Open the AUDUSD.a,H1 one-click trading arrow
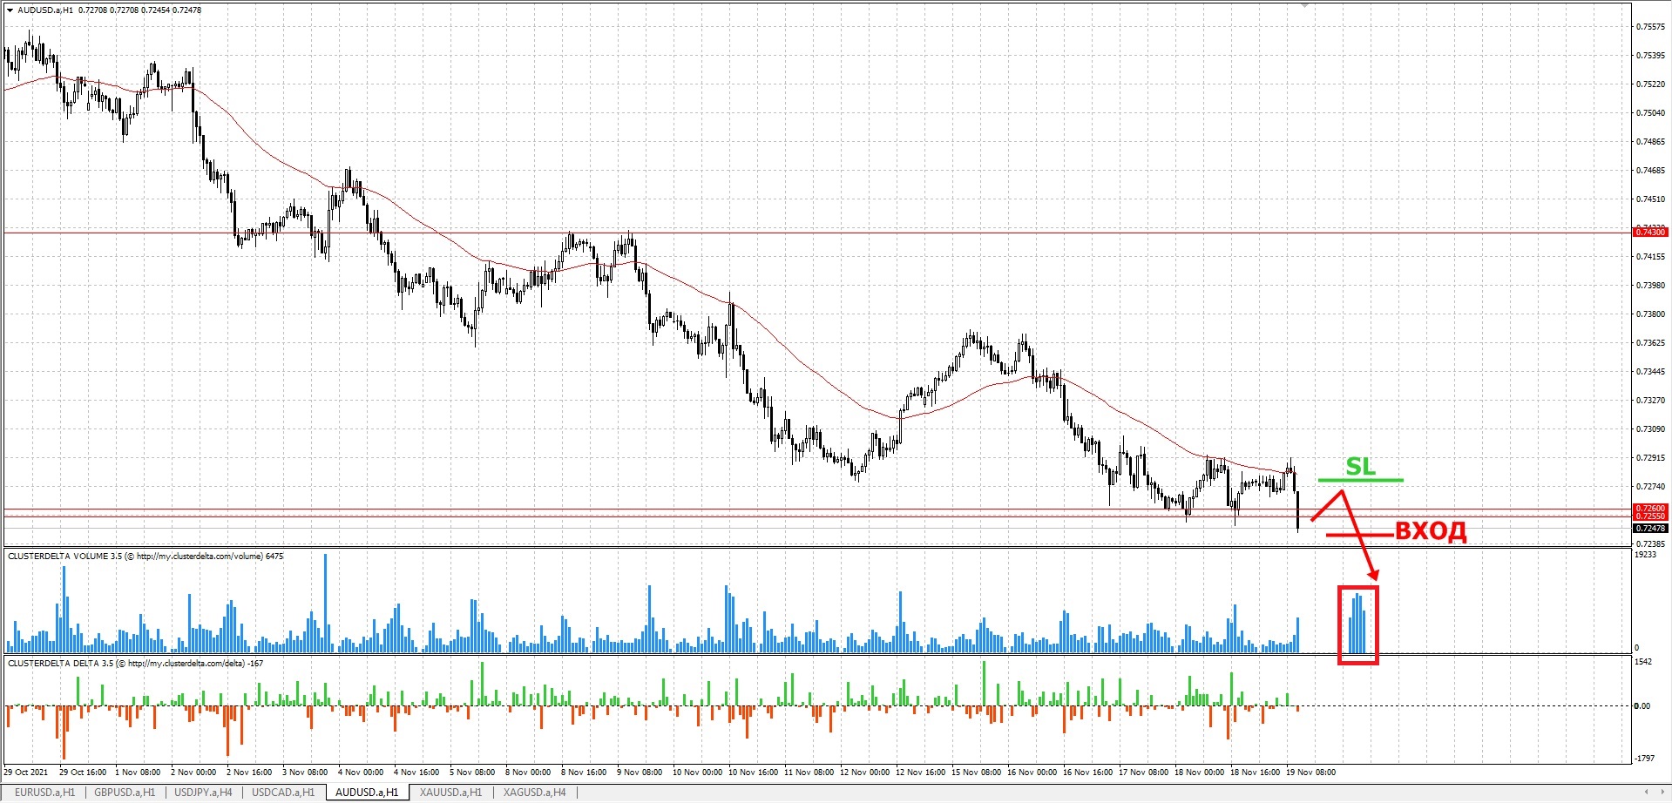 coord(10,10)
